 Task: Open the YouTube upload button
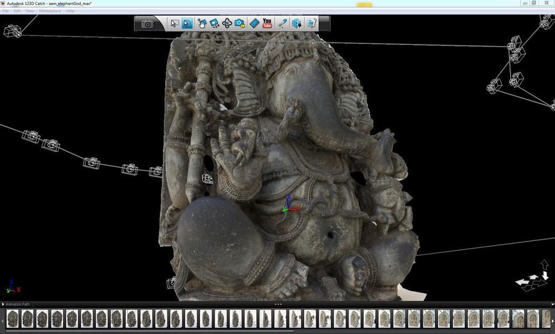(x=267, y=23)
